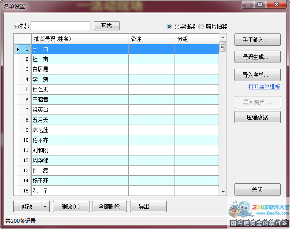Select the row 任不齐
The image size is (290, 229).
(116, 140)
